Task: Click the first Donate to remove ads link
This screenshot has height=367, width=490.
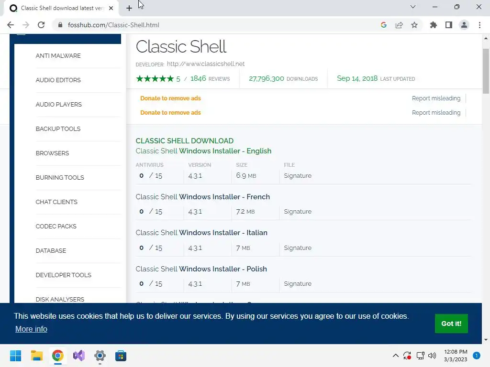Action: pyautogui.click(x=170, y=98)
